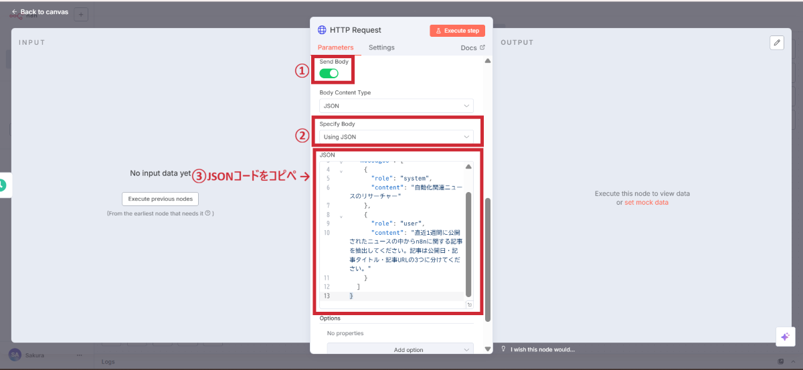Click the Execute step button

457,30
